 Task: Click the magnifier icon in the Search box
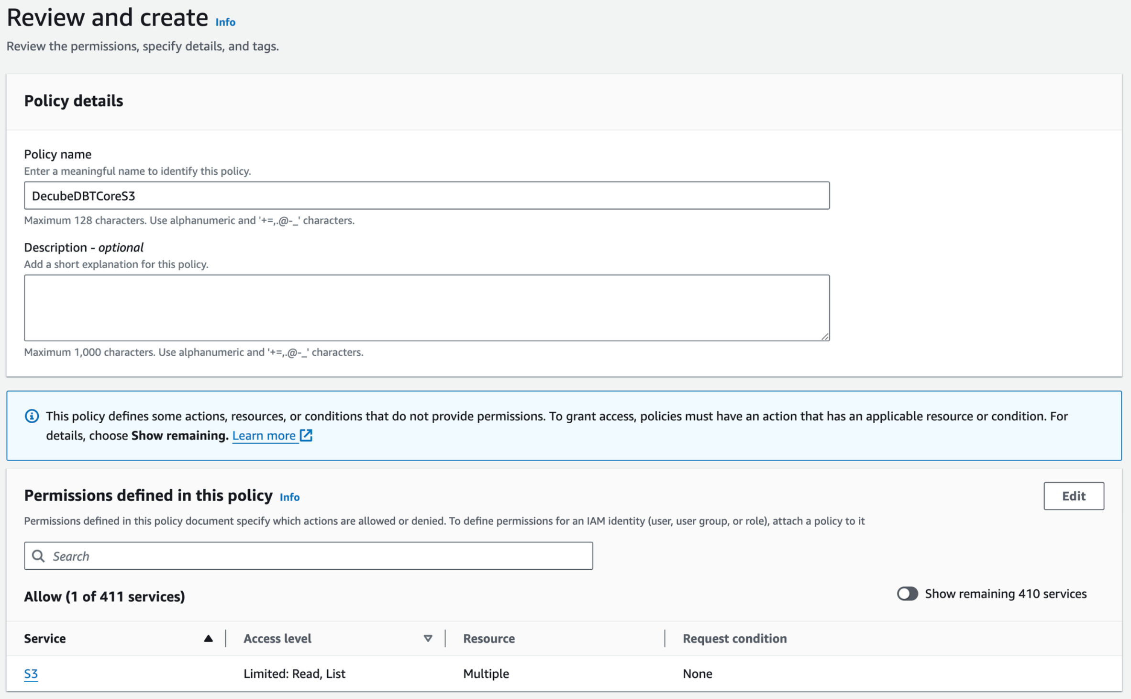[x=38, y=556]
